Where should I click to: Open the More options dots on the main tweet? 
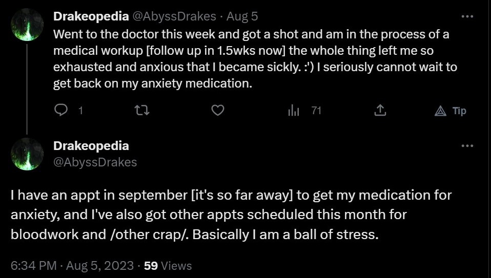[x=467, y=146]
